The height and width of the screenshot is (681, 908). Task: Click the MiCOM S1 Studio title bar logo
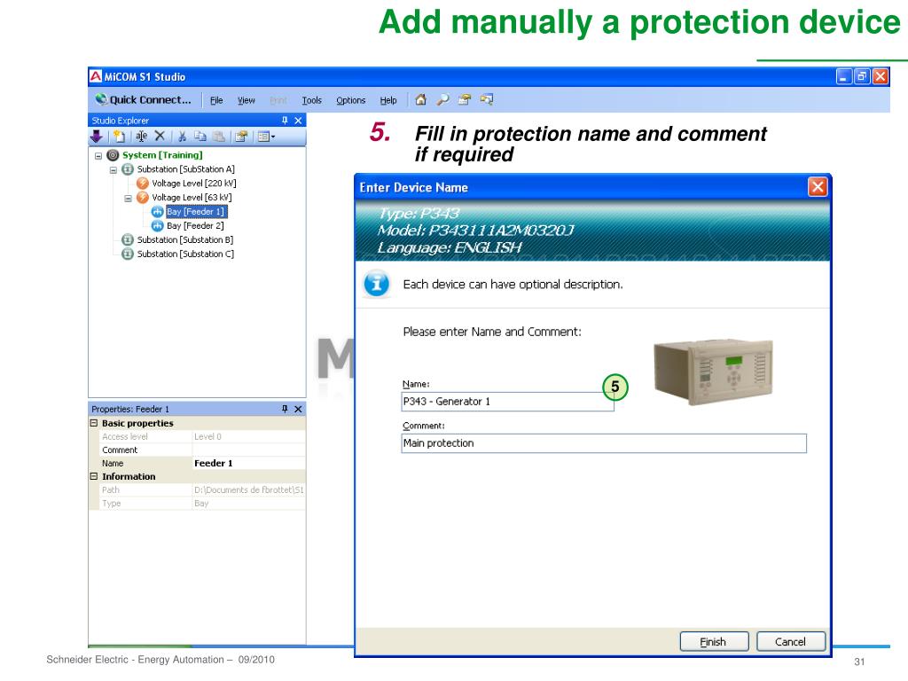pos(96,76)
